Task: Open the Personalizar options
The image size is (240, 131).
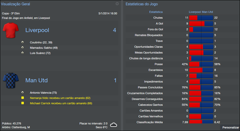Action: pos(231,127)
